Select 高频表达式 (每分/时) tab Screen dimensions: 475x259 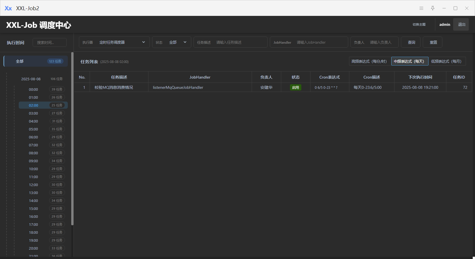point(370,61)
